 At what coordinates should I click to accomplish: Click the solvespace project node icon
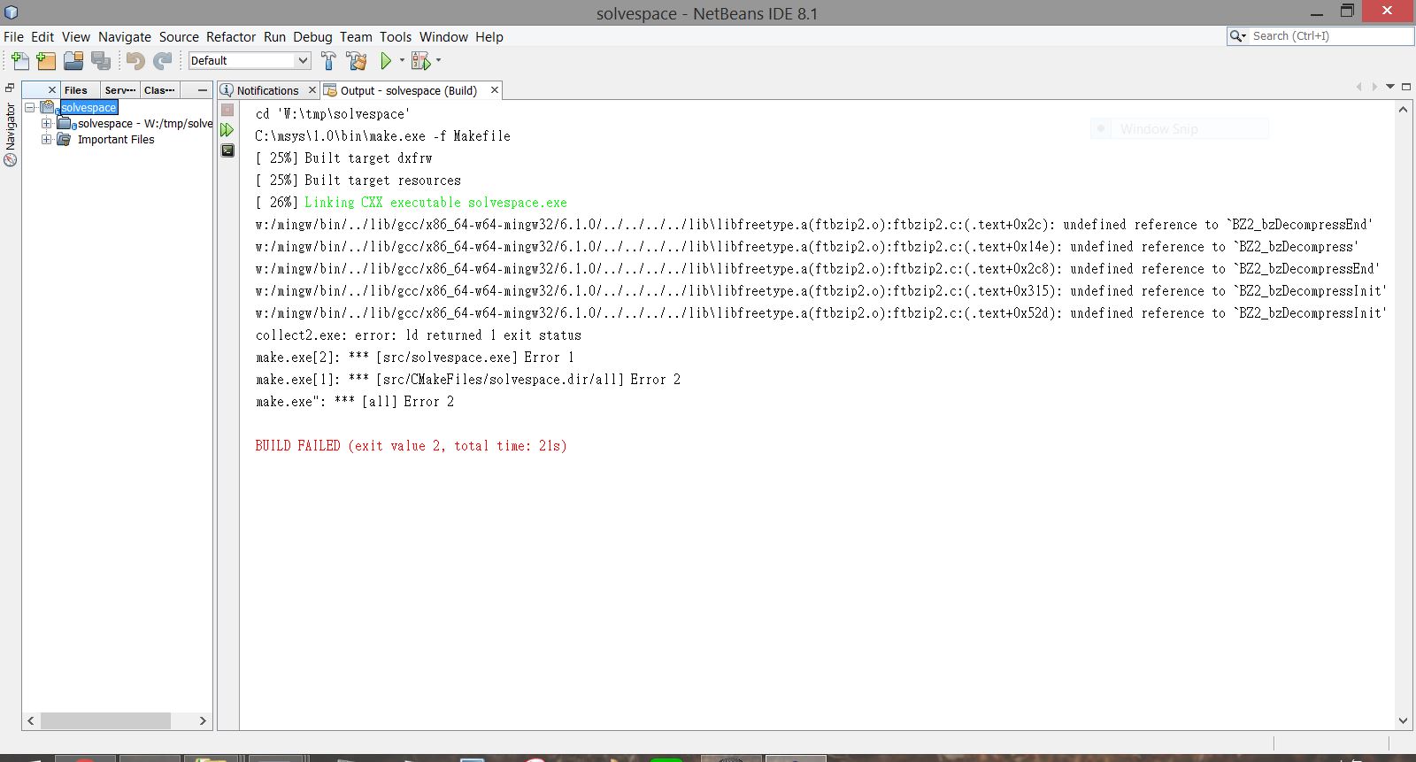tap(48, 107)
